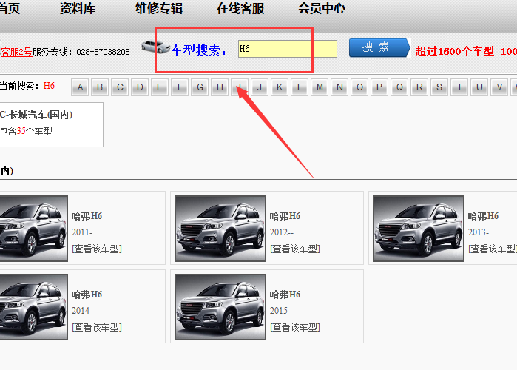Filter by letter O
517x370 pixels.
click(359, 87)
